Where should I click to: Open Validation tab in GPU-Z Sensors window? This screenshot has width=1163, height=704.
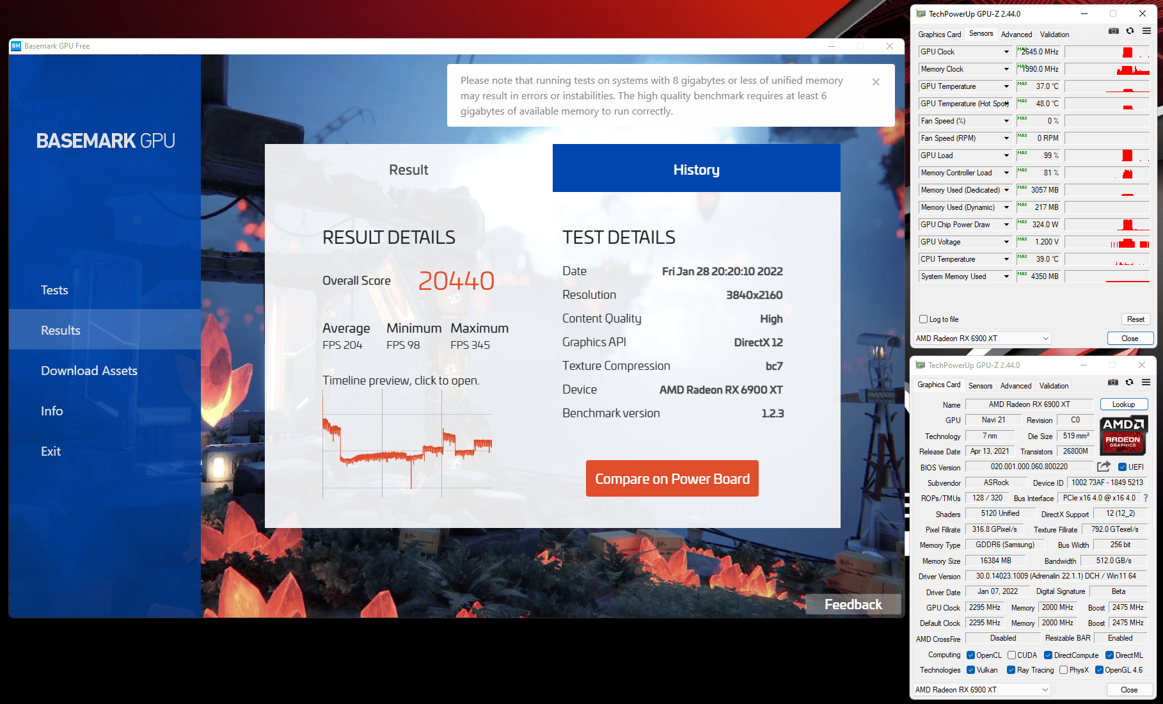[x=1054, y=35]
